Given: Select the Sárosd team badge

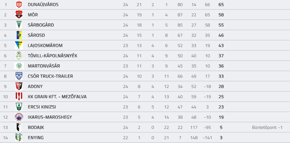Looking at the screenshot, I should pos(19,35).
